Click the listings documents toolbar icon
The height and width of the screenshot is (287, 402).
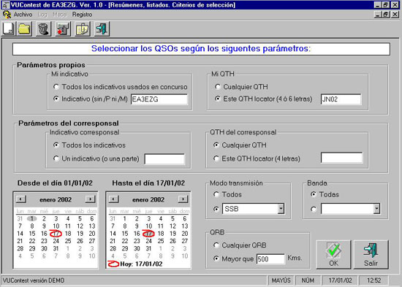point(83,28)
